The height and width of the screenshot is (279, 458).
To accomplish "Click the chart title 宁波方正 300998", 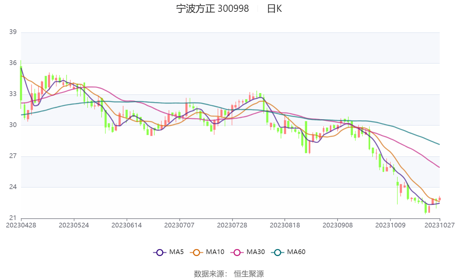I will 212,9.
